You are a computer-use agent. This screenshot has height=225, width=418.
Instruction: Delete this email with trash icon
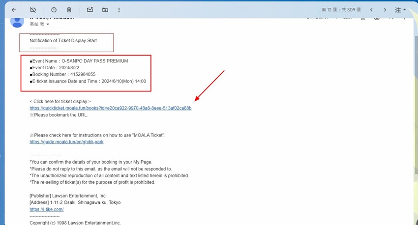69,10
